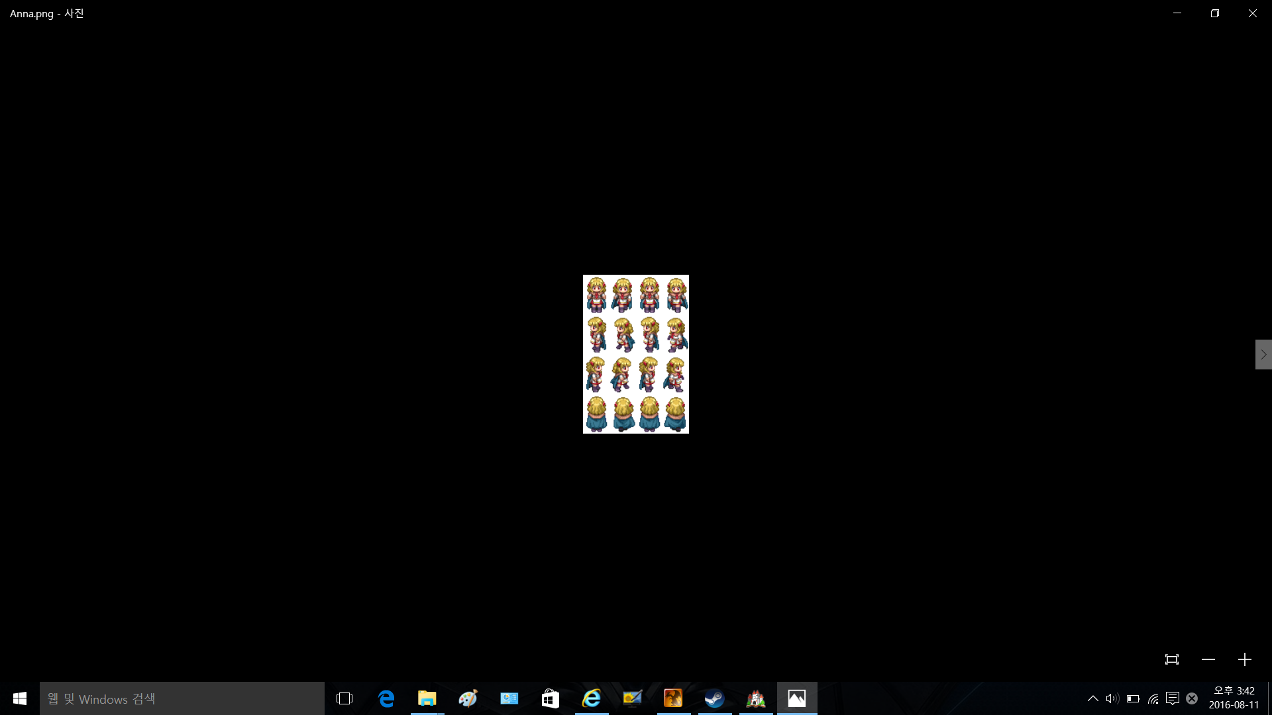1272x715 pixels.
Task: Open Task View from the taskbar
Action: (x=344, y=698)
